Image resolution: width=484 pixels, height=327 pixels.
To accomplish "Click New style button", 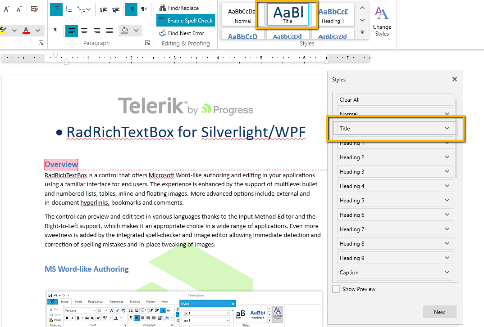I will coord(439,312).
